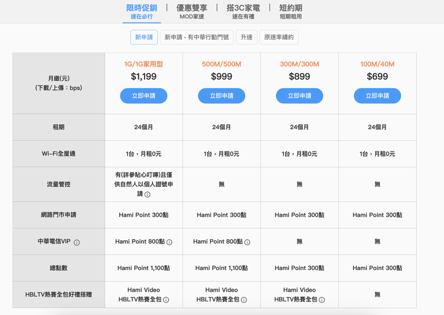Apply for 300M/300M plan via 立即申請
This screenshot has width=444, height=315.
click(299, 96)
